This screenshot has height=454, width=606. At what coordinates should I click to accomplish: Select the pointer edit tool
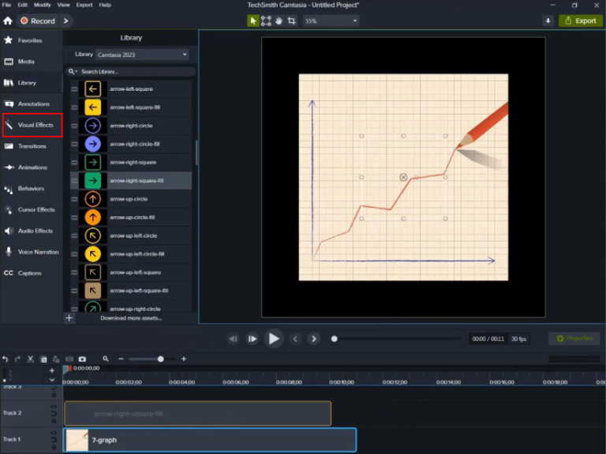point(252,21)
